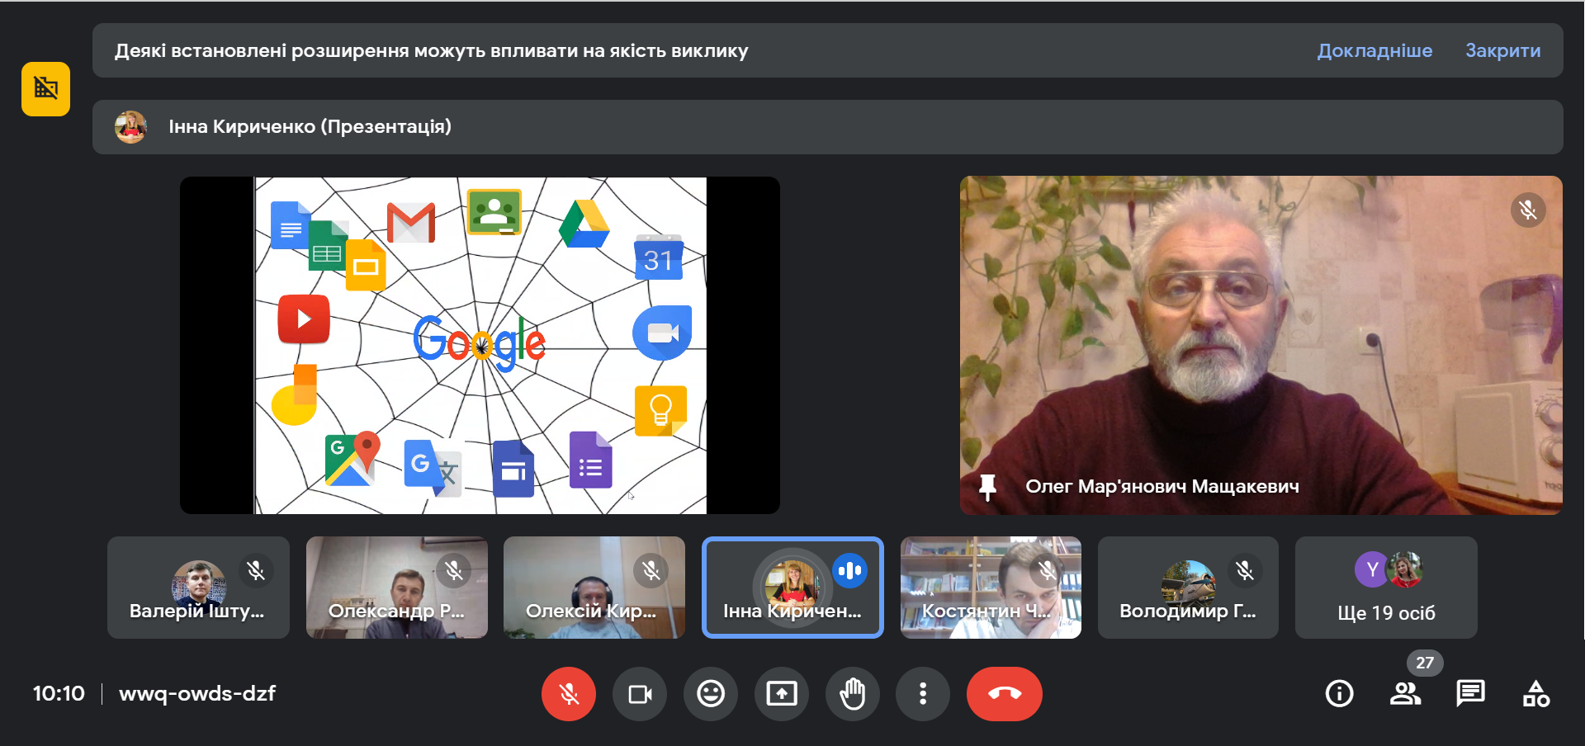Screen dimensions: 1585x746
Task: Click the 10:10 clock in the call bar
Action: click(59, 693)
